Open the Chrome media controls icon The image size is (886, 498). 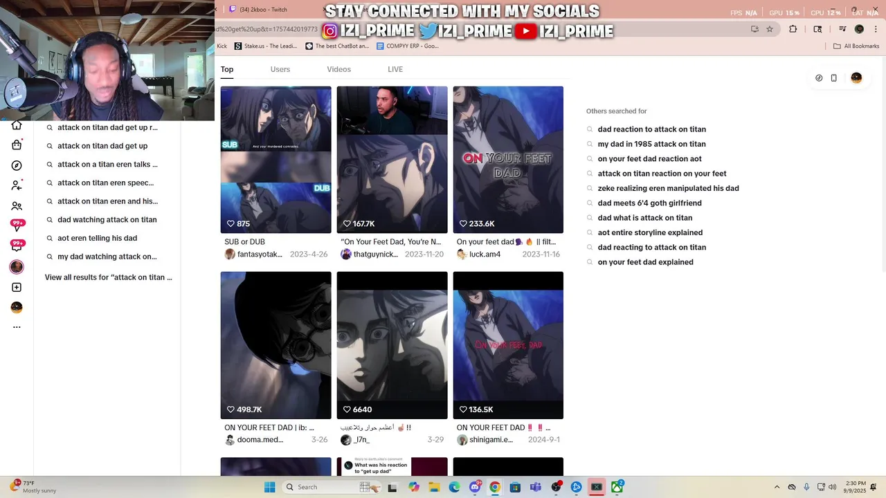[x=842, y=29]
